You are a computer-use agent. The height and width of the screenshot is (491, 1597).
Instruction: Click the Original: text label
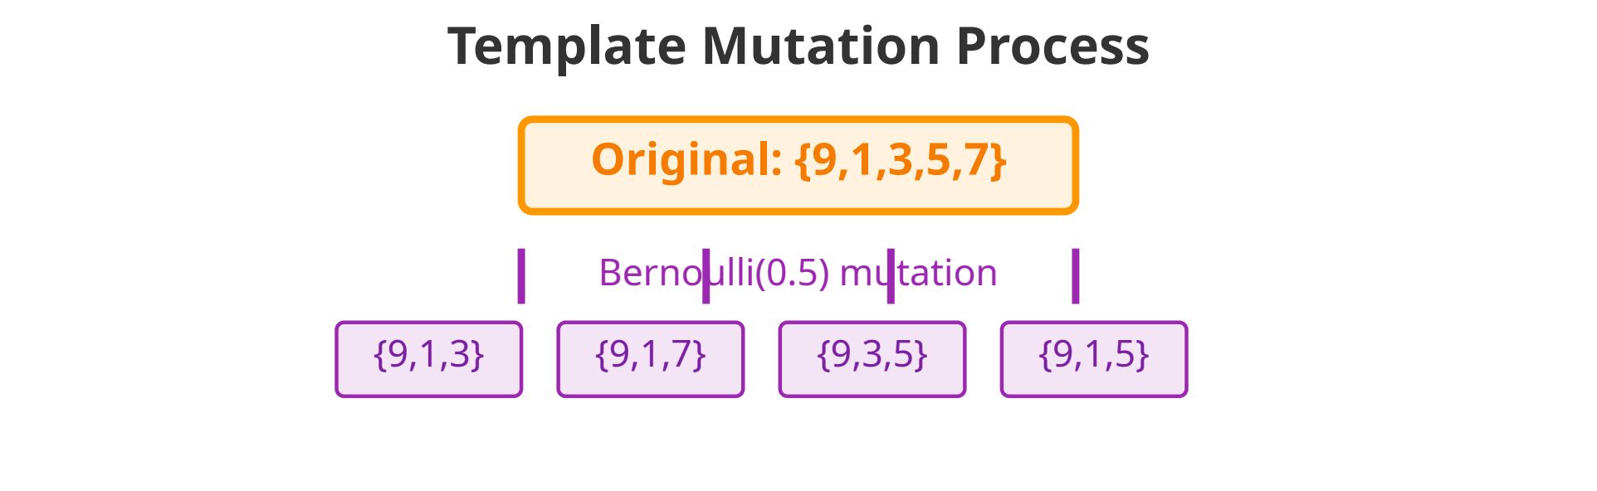point(686,159)
